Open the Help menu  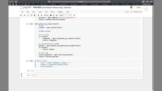point(68,12)
